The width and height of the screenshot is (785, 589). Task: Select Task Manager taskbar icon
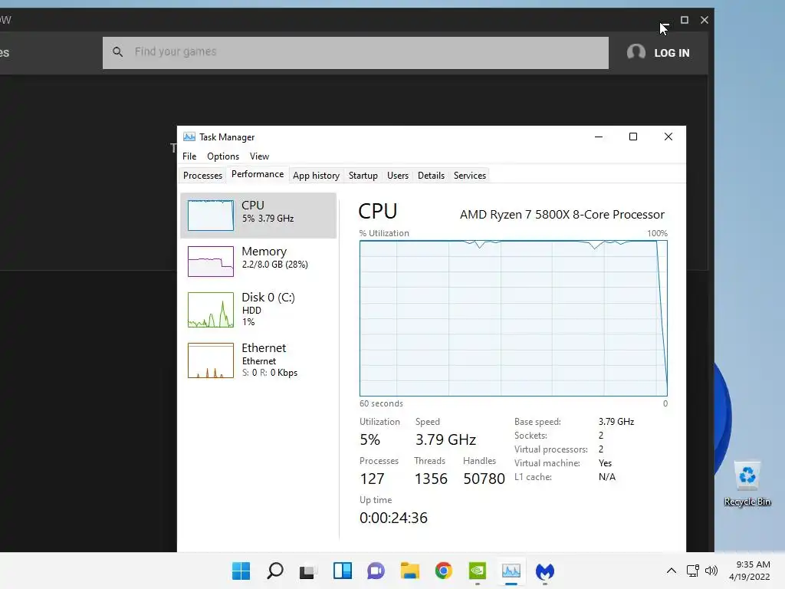(511, 571)
